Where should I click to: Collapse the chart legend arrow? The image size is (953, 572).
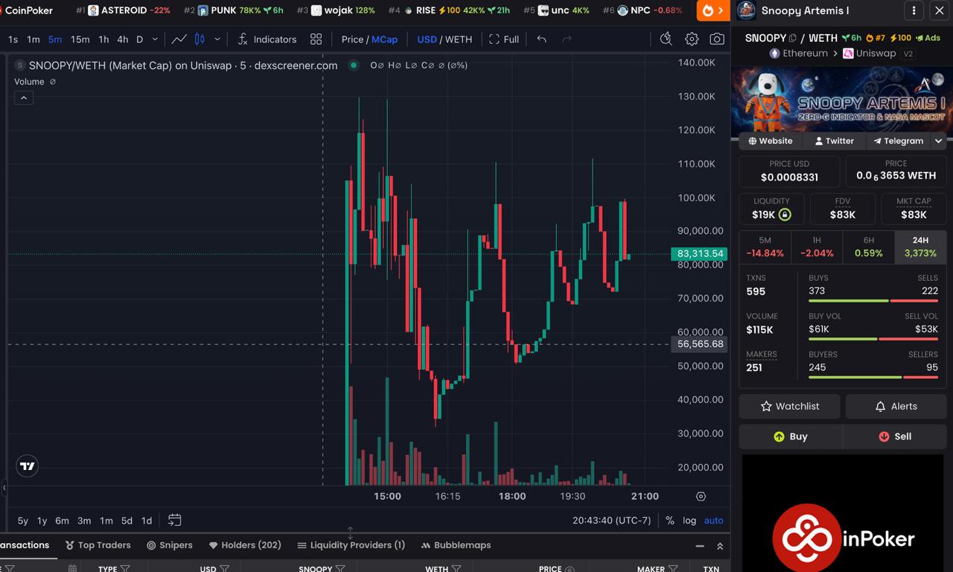coord(24,98)
